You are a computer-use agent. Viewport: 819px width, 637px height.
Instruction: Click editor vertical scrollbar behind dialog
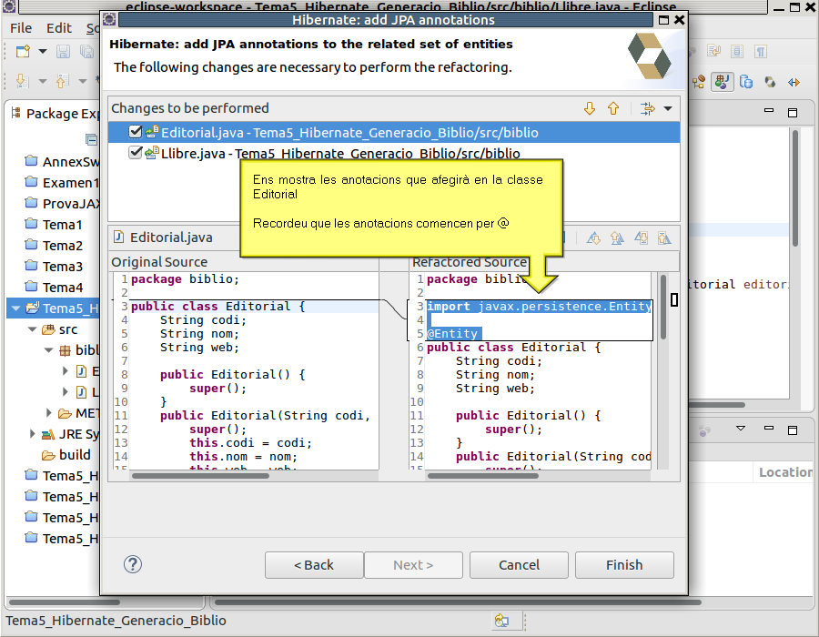[795, 188]
